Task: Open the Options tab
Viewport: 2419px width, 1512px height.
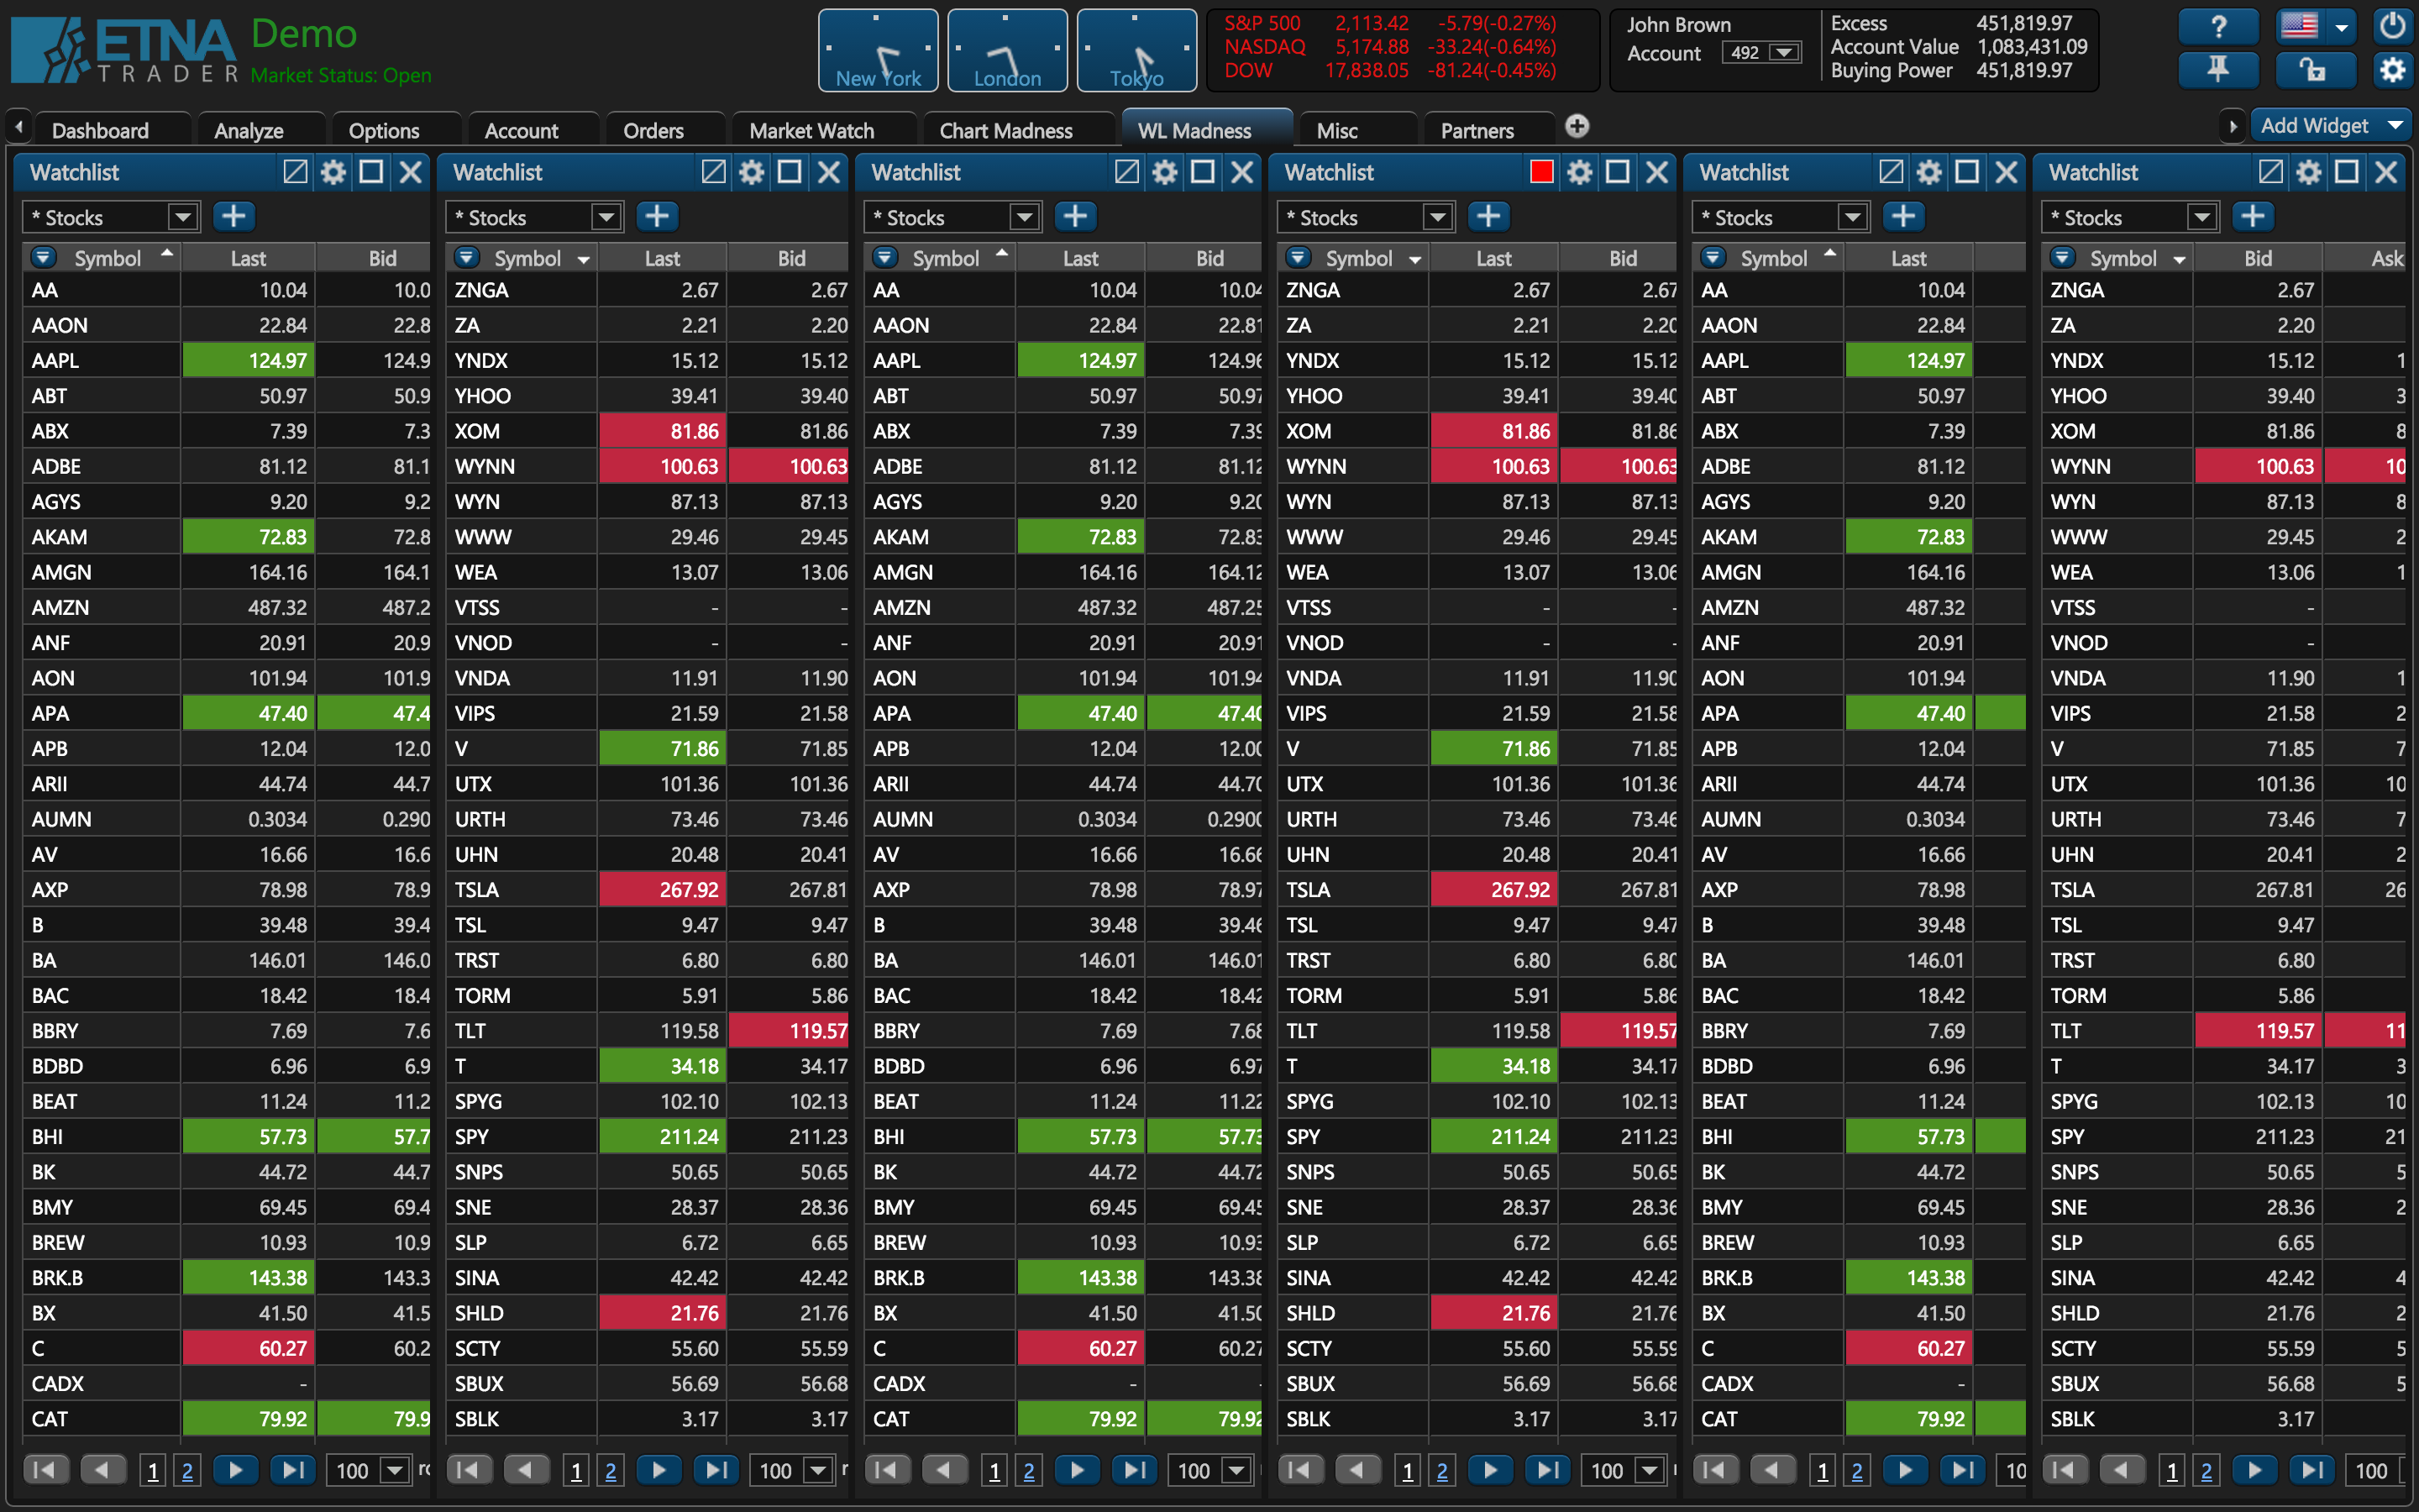Action: (x=384, y=130)
